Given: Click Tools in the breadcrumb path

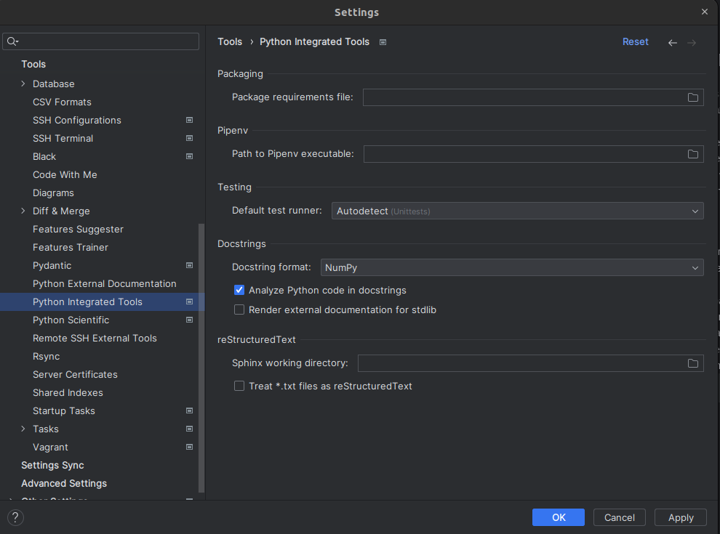Looking at the screenshot, I should [x=230, y=41].
